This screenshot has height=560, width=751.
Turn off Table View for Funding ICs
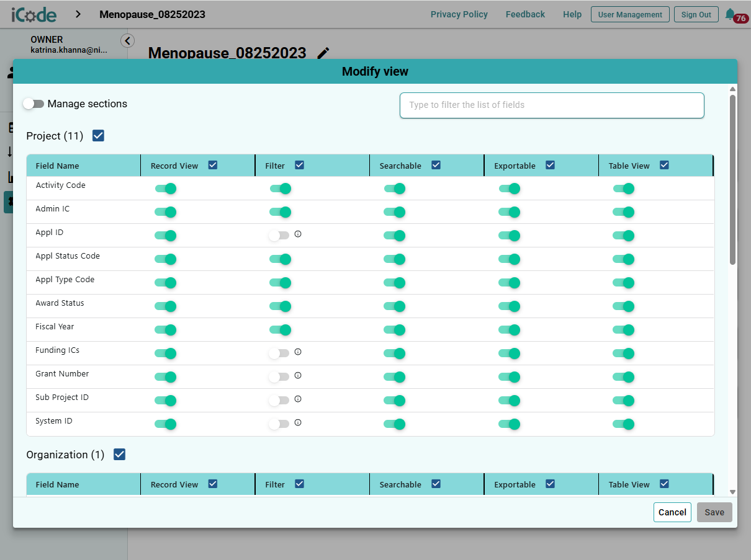click(x=624, y=353)
